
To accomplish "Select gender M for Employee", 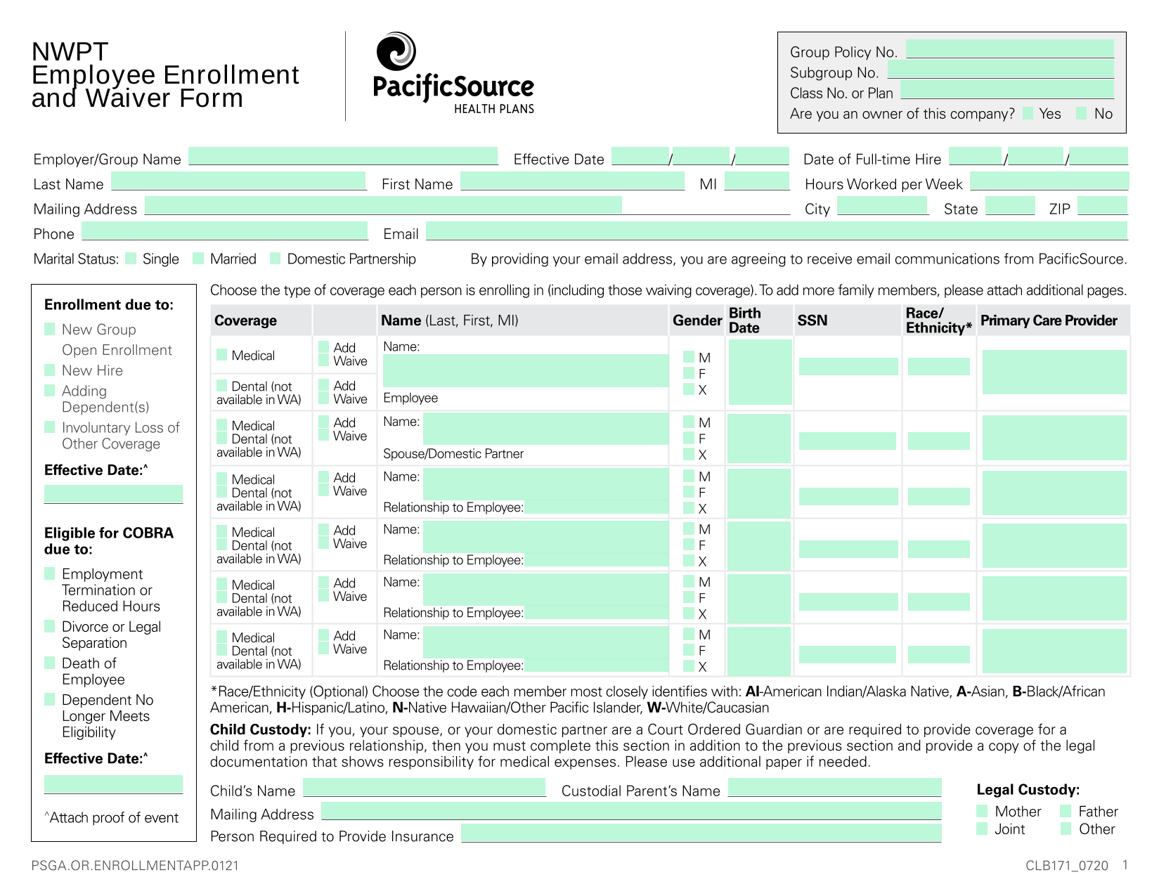I will (x=689, y=357).
